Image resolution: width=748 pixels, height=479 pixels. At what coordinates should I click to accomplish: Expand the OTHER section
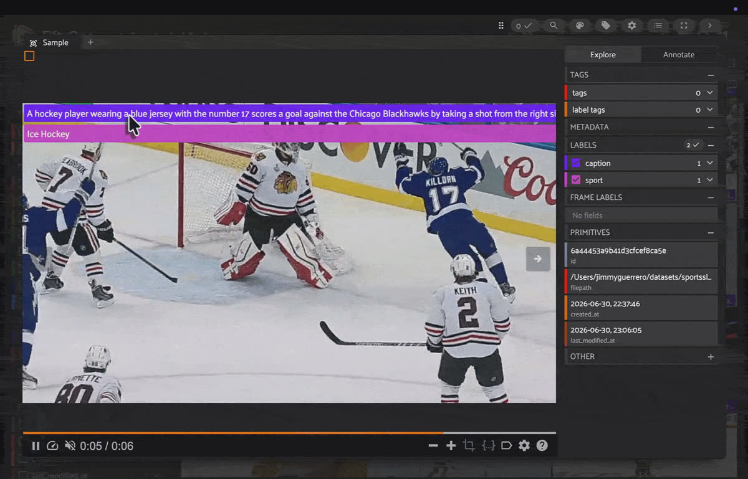pos(711,357)
